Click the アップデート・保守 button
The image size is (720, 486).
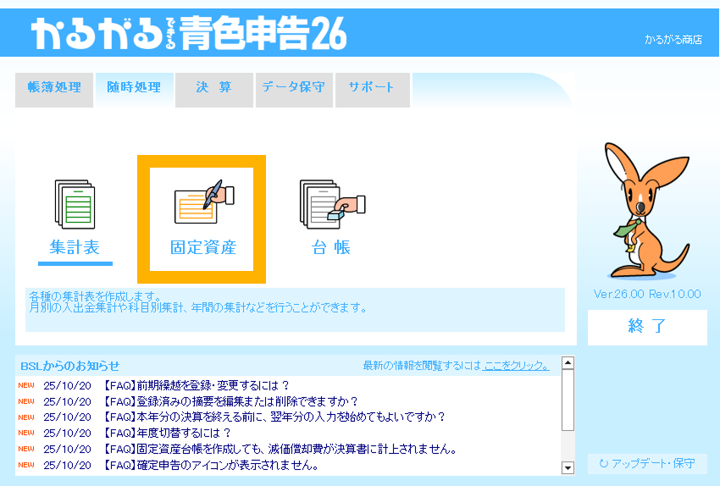pos(647,464)
